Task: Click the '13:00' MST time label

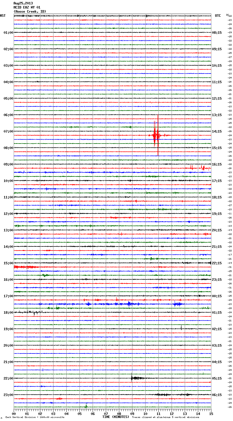Action: click(8, 230)
